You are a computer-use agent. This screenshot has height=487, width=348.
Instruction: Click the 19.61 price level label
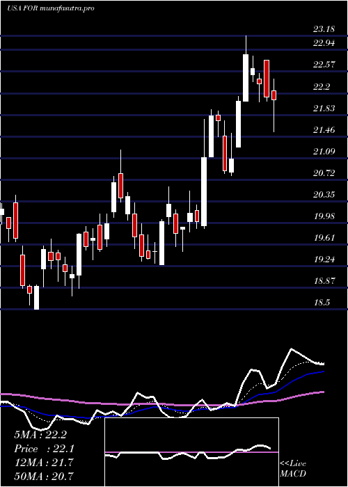(324, 238)
